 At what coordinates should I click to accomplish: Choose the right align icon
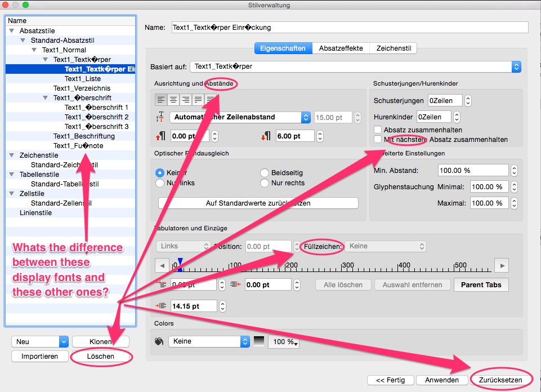click(x=185, y=100)
